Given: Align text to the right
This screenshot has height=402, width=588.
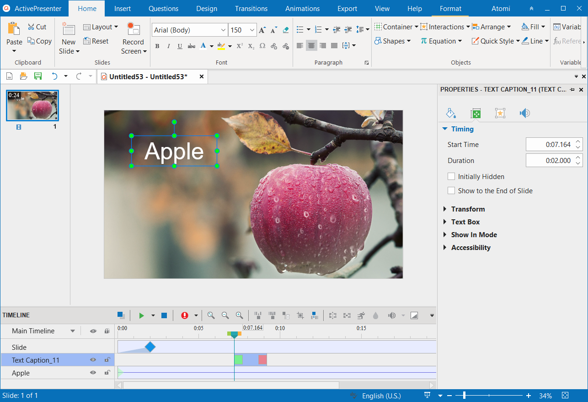Looking at the screenshot, I should click(x=323, y=46).
